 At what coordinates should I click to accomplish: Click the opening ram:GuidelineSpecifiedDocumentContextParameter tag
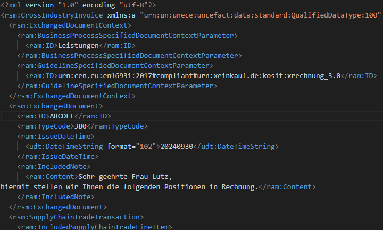pos(115,66)
